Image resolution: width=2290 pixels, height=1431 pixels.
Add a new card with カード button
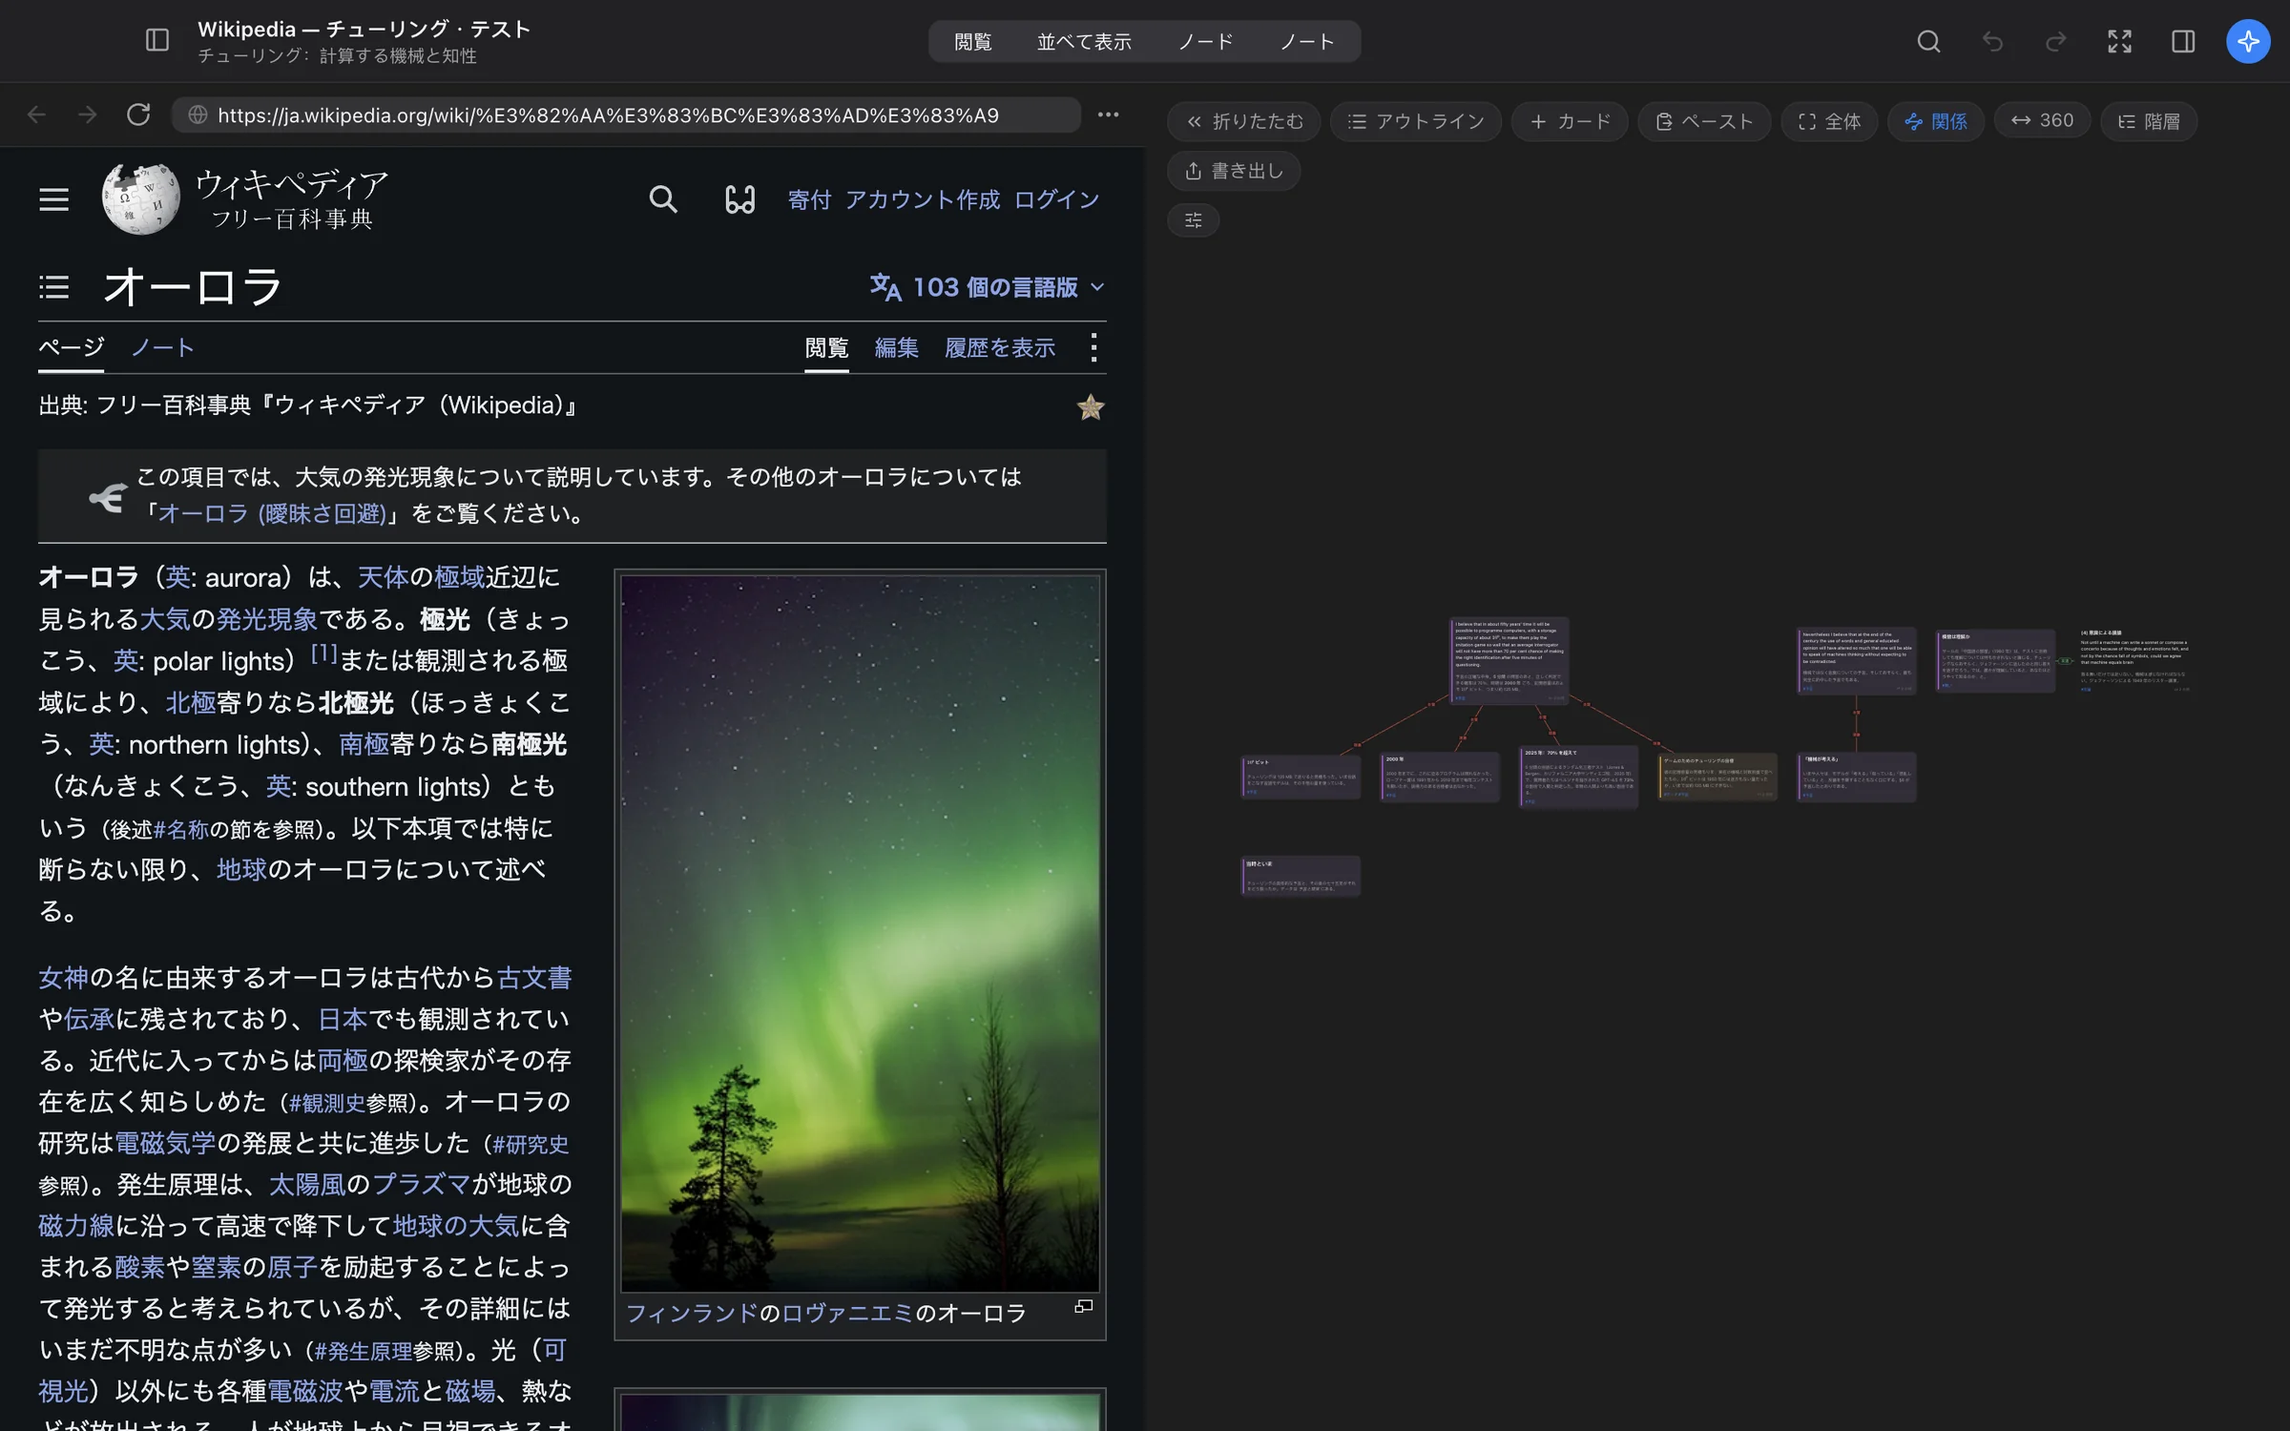click(x=1571, y=121)
